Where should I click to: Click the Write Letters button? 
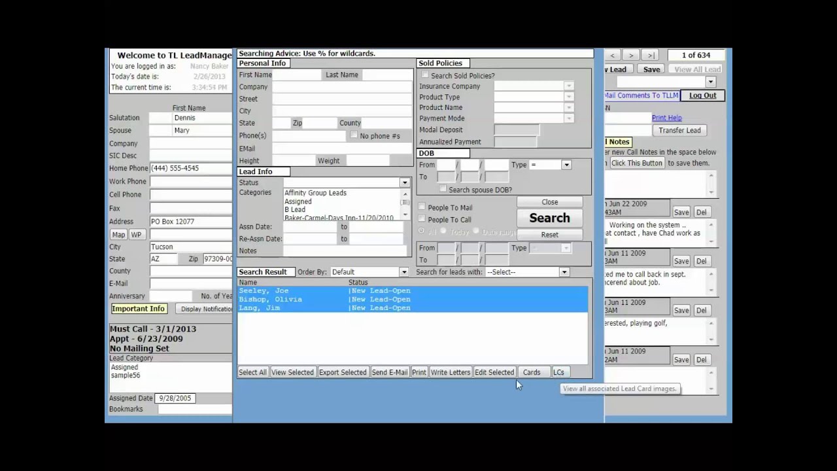(x=451, y=373)
